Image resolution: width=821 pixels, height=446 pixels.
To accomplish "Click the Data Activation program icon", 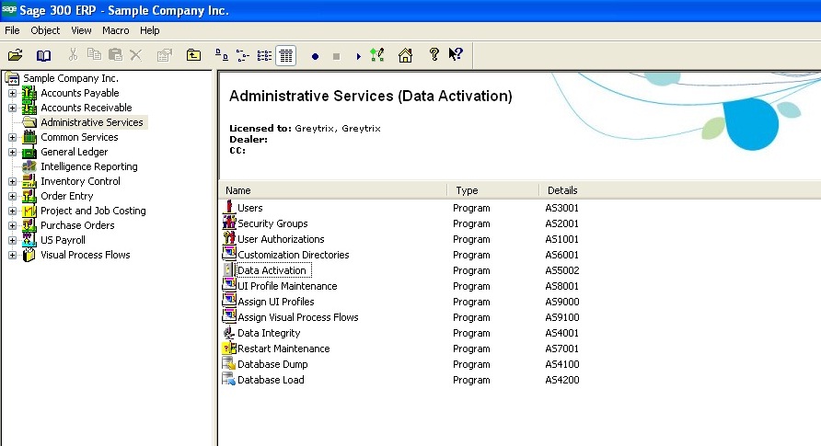I will [x=229, y=269].
